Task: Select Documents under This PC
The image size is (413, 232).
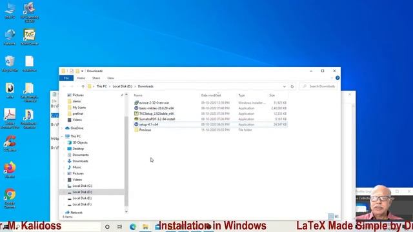Action: 81,155
